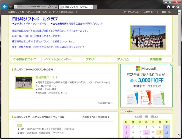Viewport: 182px width, 139px height.
Task: Open the イベントカレンダー tab
Action: coord(57,59)
